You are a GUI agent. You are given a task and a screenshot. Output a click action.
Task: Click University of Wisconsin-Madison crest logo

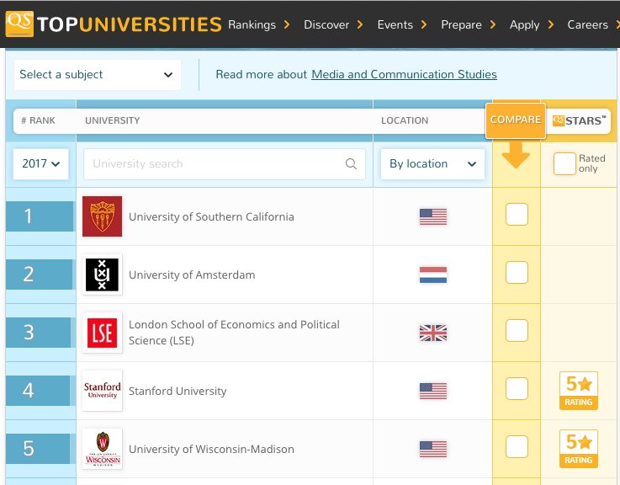[x=102, y=449]
